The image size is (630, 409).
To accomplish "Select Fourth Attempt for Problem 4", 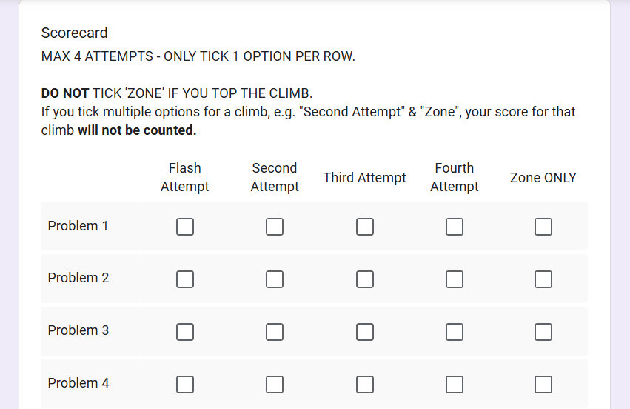I will pos(455,385).
